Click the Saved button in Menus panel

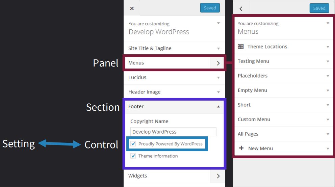pos(319,8)
